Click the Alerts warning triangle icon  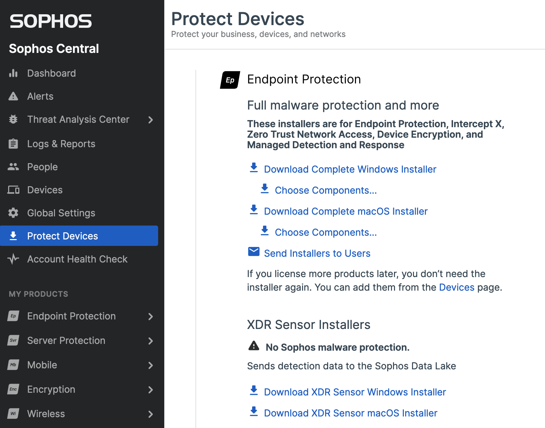(13, 96)
